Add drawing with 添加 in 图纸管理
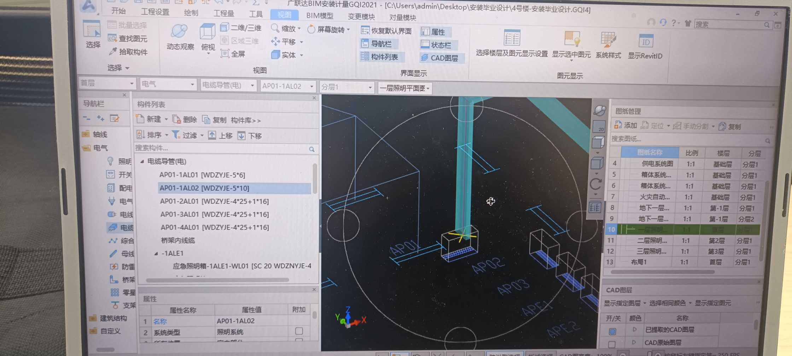 click(x=625, y=125)
